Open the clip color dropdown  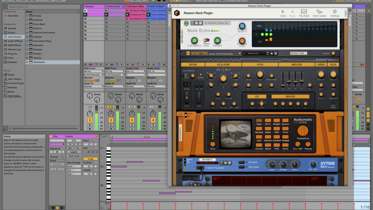(57, 144)
